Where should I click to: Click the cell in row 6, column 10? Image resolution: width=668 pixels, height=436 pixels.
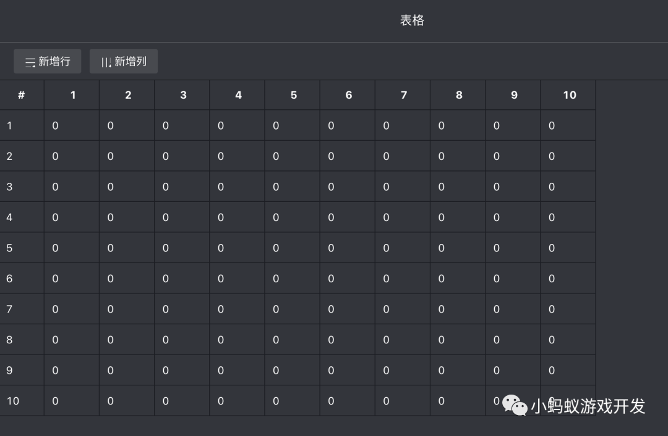tap(568, 279)
